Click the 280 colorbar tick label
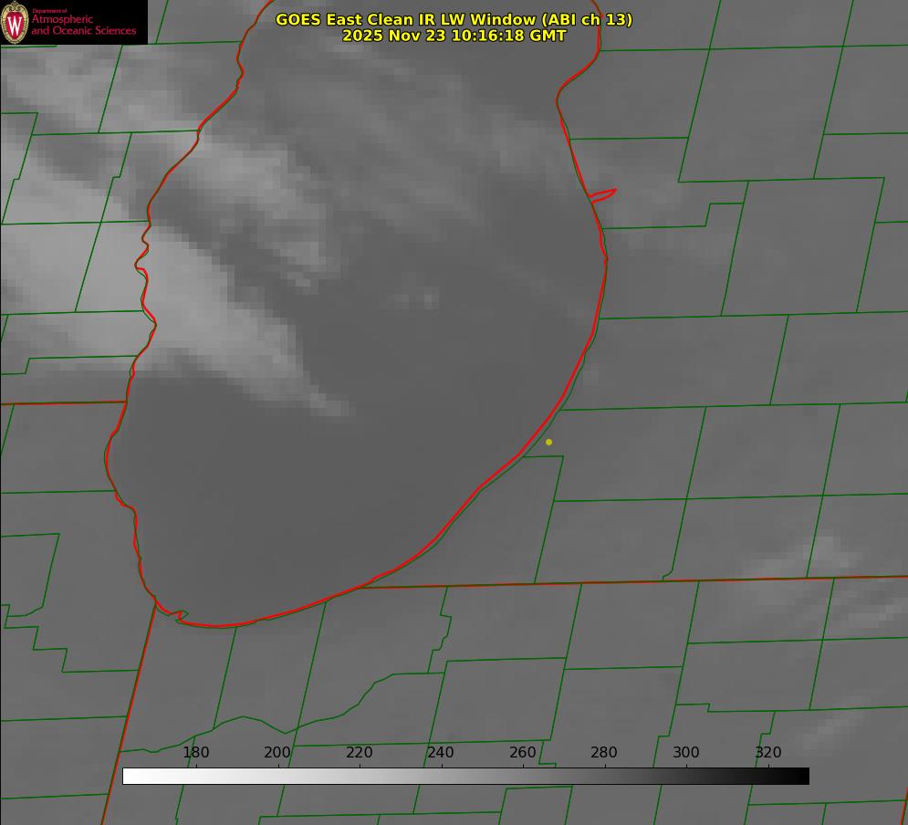The width and height of the screenshot is (908, 825). click(x=604, y=753)
